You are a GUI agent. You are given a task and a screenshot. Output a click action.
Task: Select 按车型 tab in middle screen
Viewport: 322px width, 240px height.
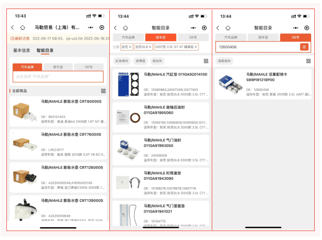(x=161, y=37)
